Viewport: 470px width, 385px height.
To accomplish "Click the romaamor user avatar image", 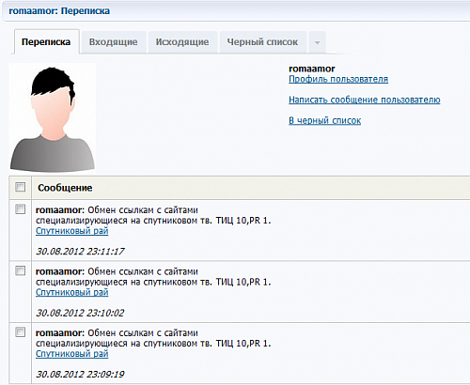I will 53,118.
